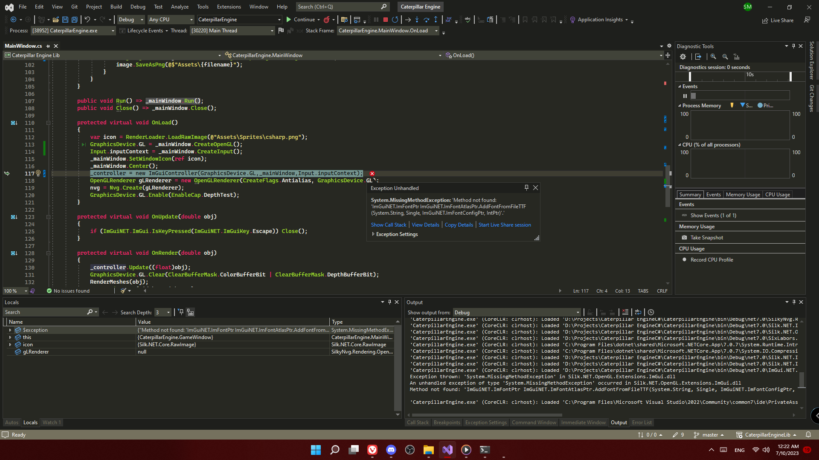Select the Step Into debug icon
Image resolution: width=819 pixels, height=460 pixels.
(x=417, y=20)
